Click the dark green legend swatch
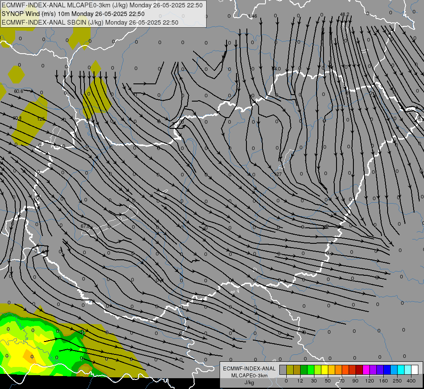This screenshot has height=389, width=424. point(304,370)
